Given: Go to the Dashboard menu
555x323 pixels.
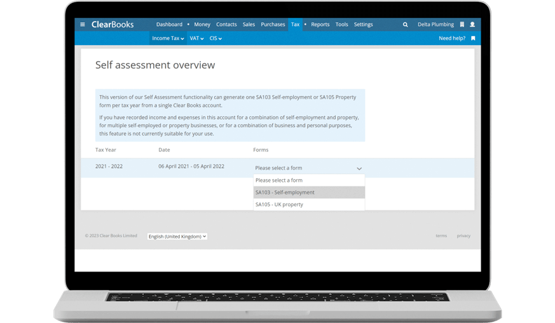Looking at the screenshot, I should tap(169, 24).
